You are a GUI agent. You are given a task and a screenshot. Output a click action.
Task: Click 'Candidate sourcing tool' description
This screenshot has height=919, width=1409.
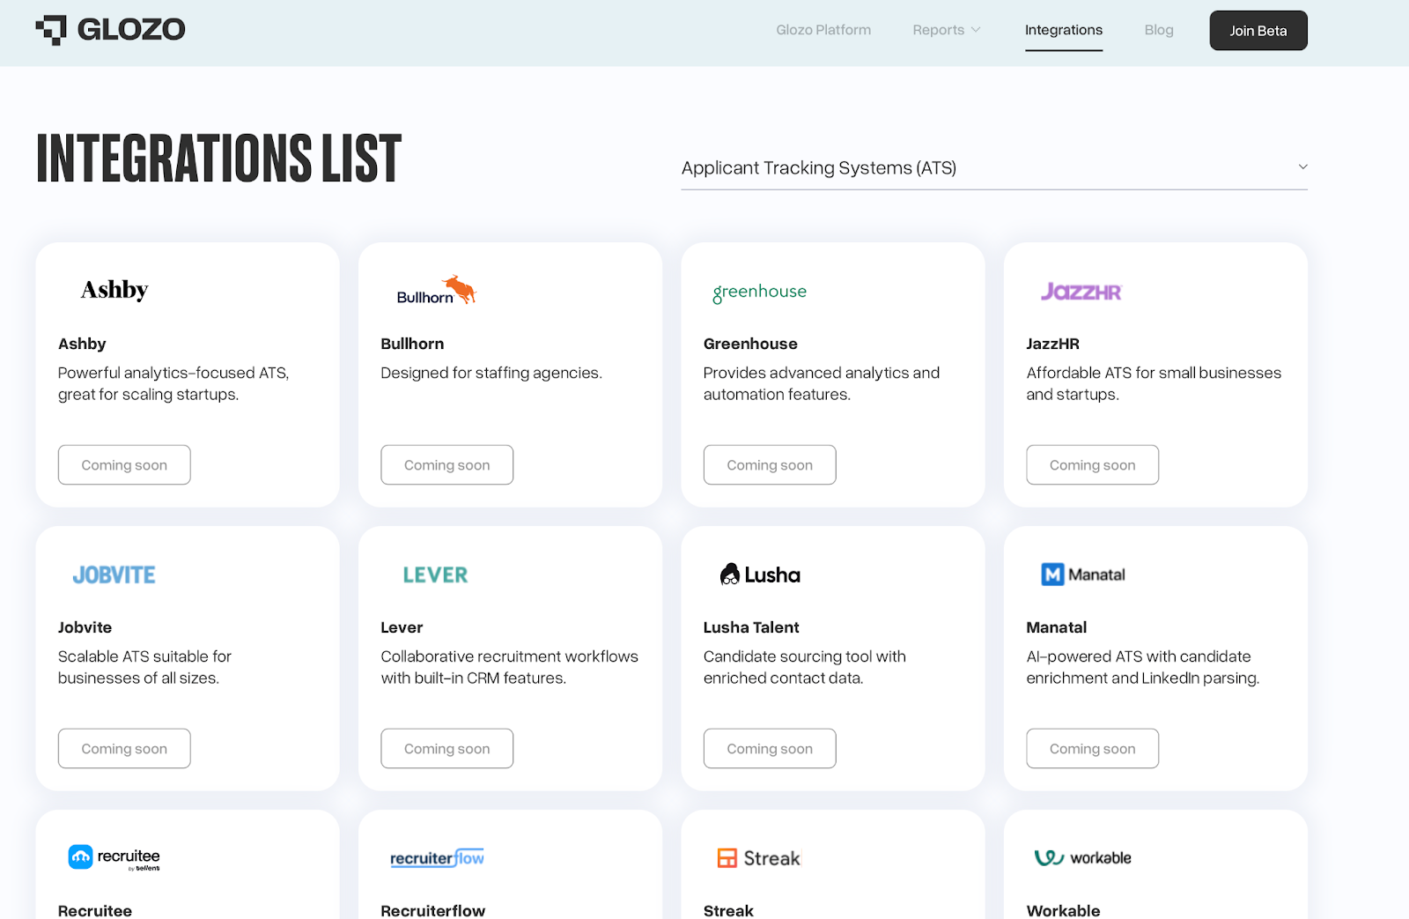tap(804, 667)
